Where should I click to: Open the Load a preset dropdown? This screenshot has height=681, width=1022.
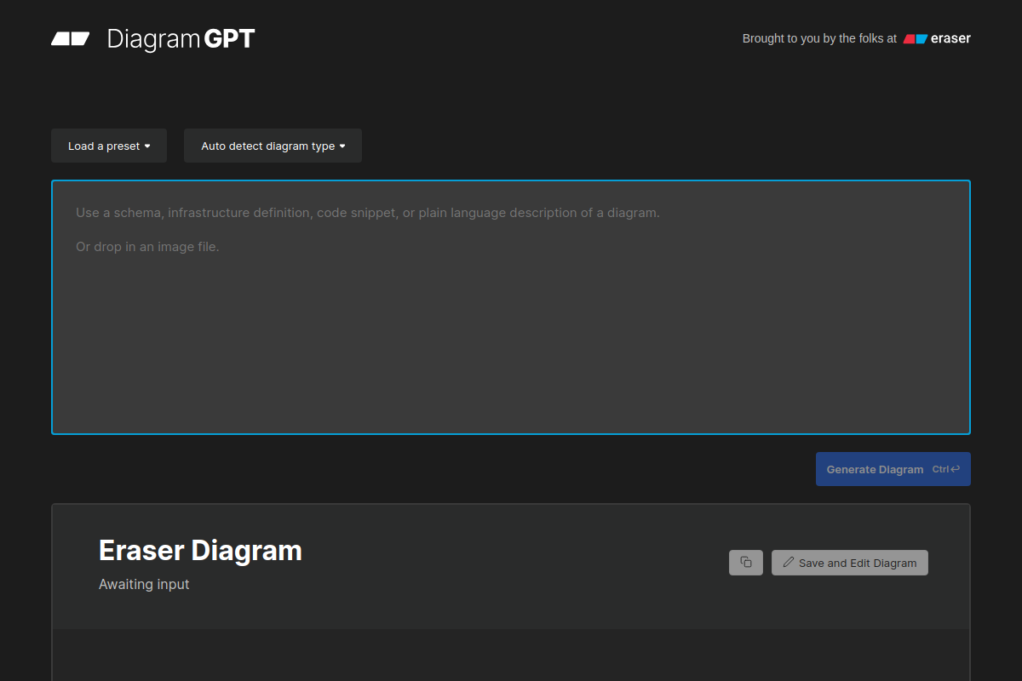[108, 146]
